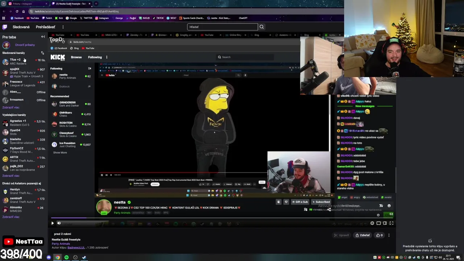Open the three-dot menu beside Prehľadávať
Image resolution: width=464 pixels, height=261 pixels.
(63, 27)
